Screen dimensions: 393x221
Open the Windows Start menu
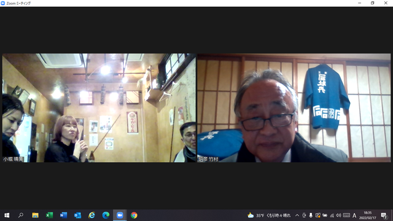[x=7, y=215]
